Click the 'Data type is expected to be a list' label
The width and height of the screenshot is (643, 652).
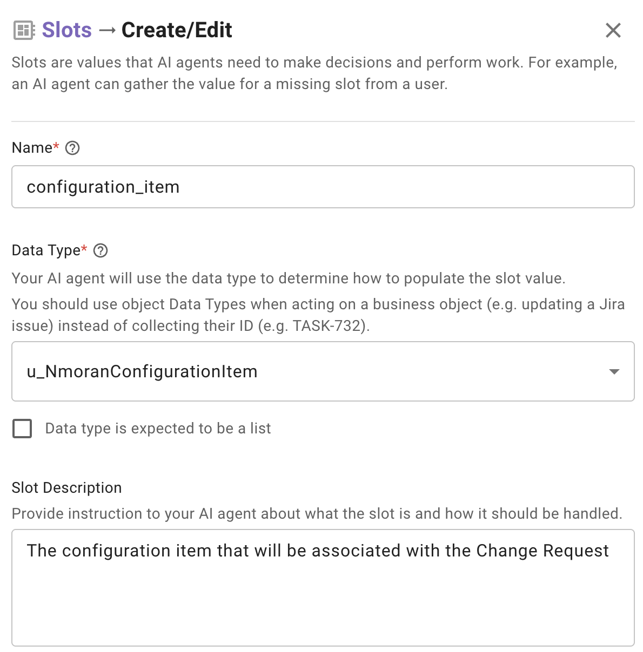(x=158, y=429)
